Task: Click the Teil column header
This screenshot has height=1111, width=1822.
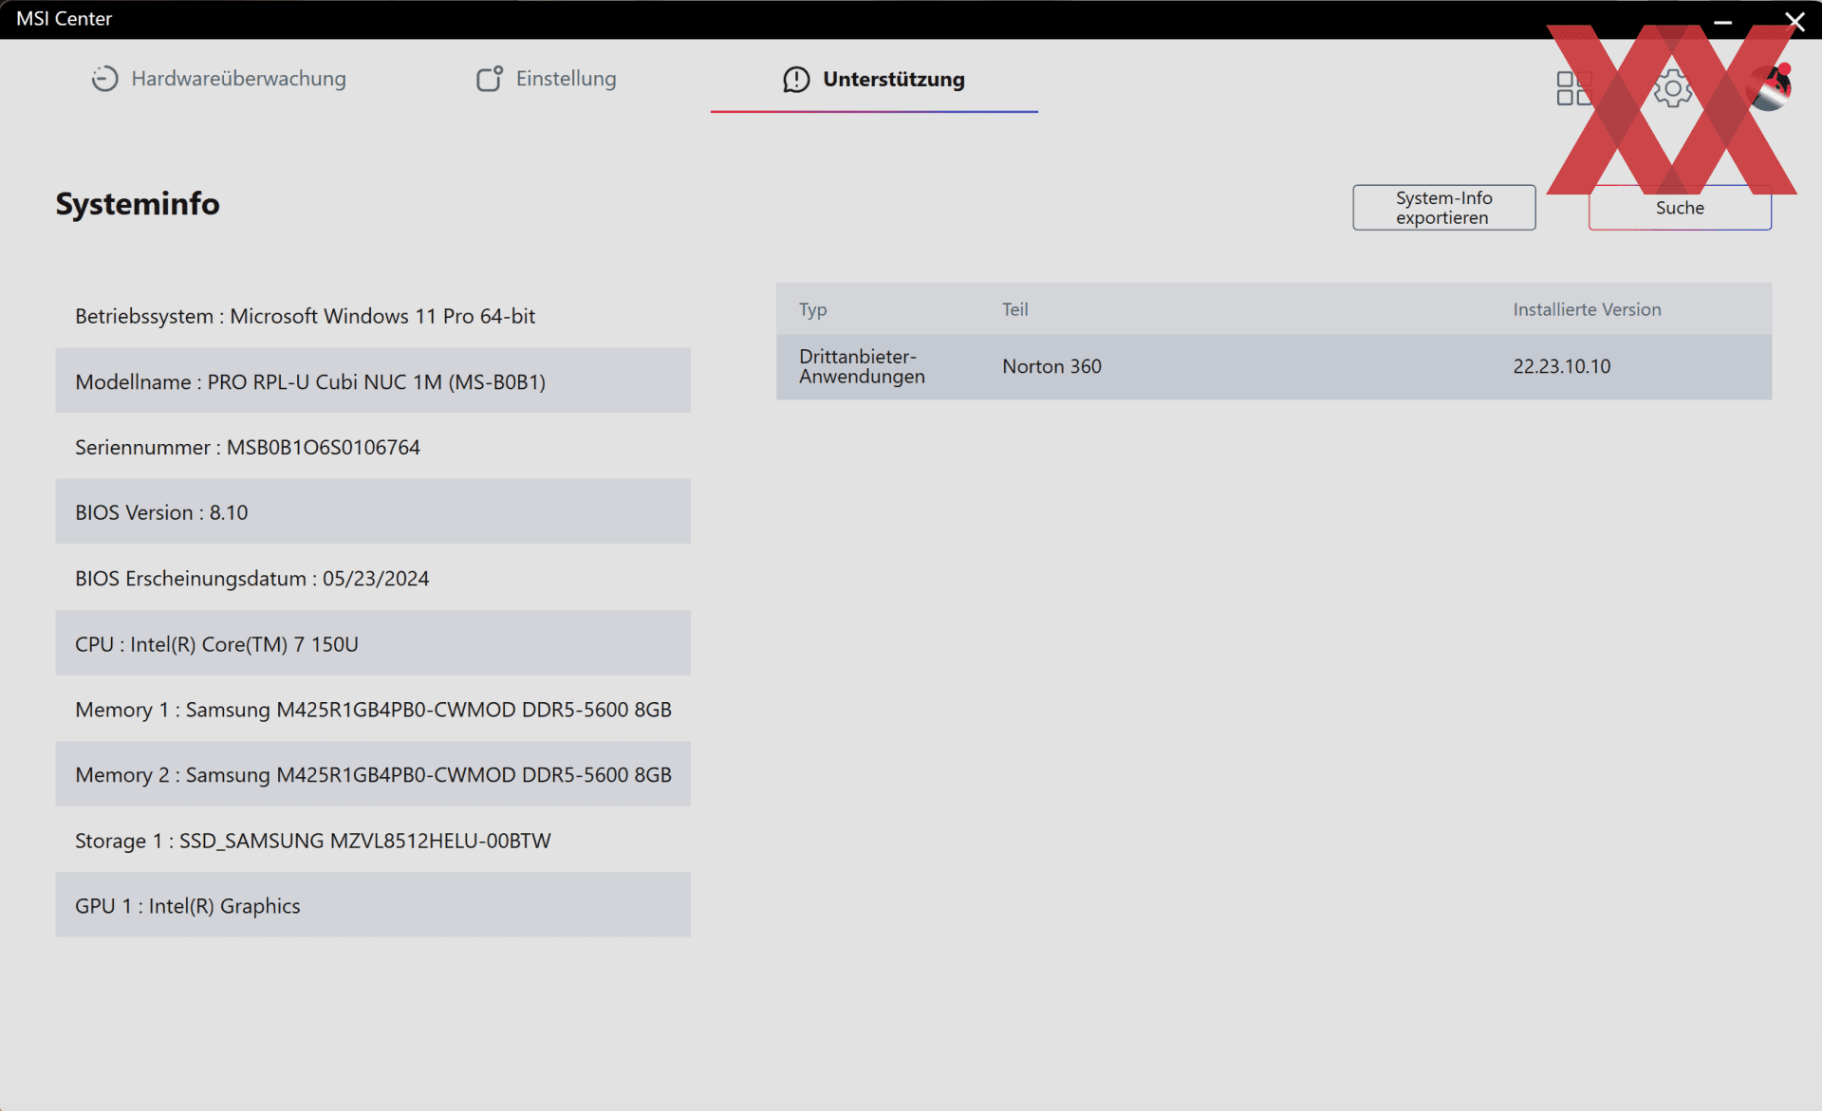Action: [1014, 309]
